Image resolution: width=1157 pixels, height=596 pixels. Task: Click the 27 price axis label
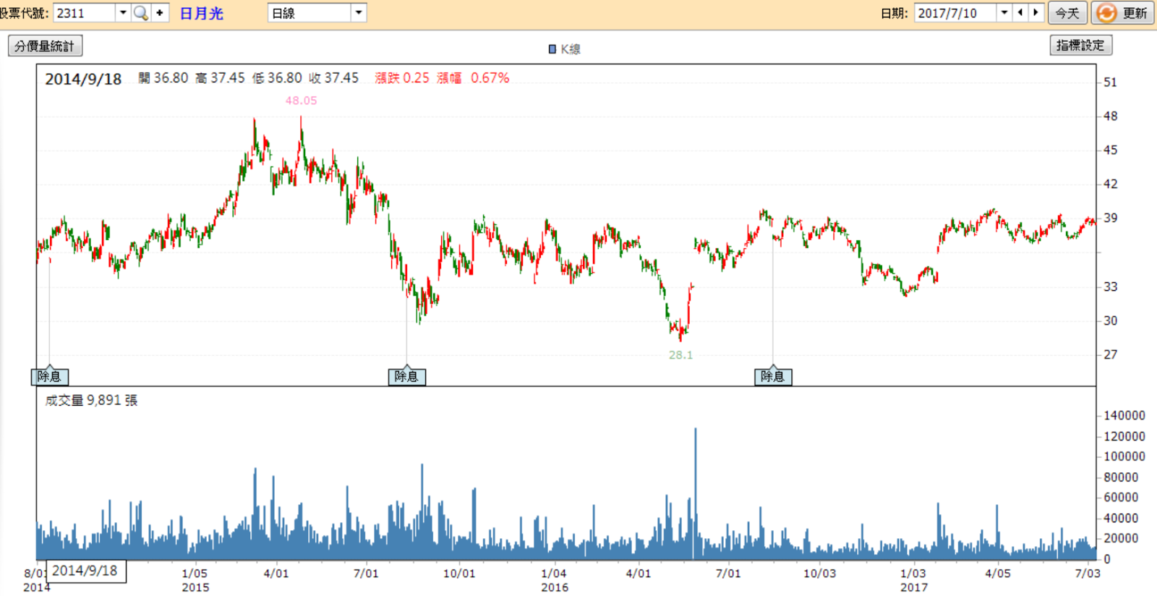click(1110, 354)
